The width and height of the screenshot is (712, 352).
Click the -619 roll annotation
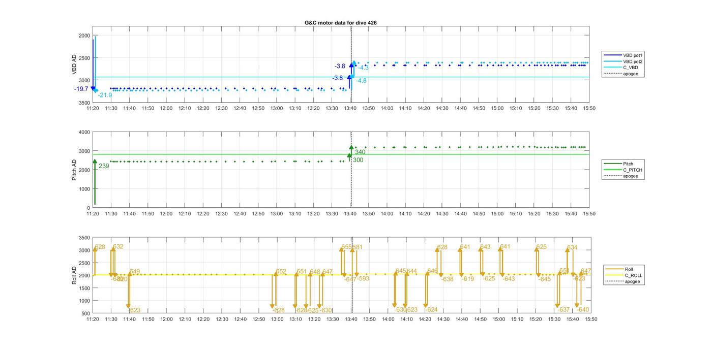tap(467, 279)
